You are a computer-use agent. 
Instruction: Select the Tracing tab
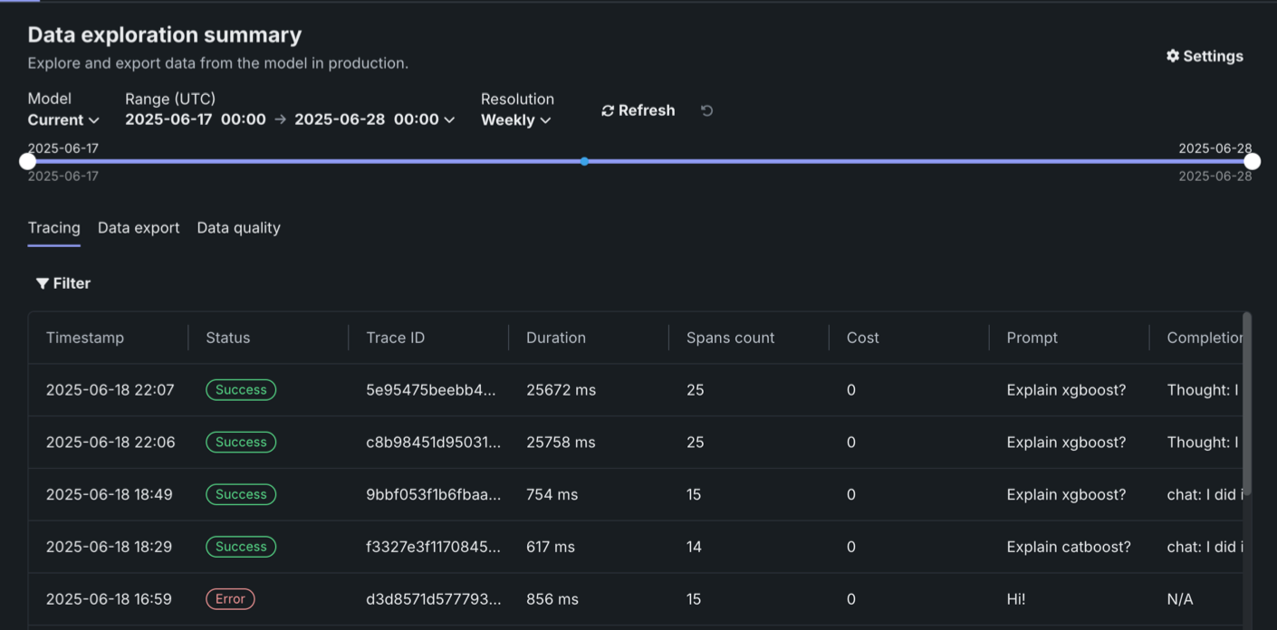[x=53, y=228]
